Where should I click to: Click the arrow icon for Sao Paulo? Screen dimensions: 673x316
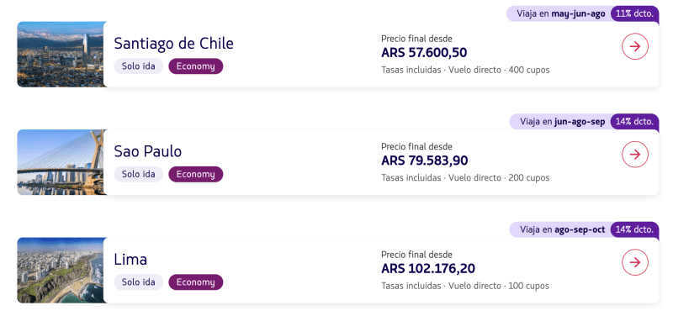click(635, 155)
